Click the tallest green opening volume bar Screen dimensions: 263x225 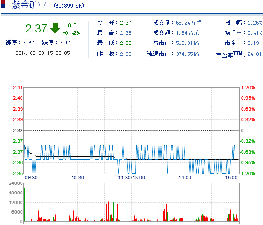(x=25, y=204)
